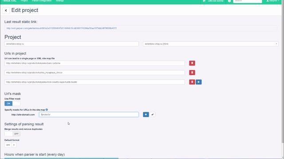Edit the third project URL field
Image resolution: width=284 pixels, height=159 pixels.
tap(95, 82)
